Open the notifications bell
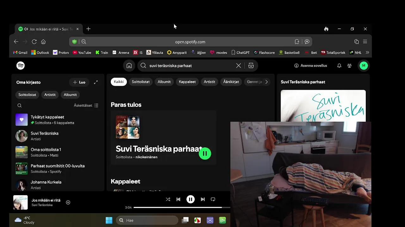 point(339,66)
